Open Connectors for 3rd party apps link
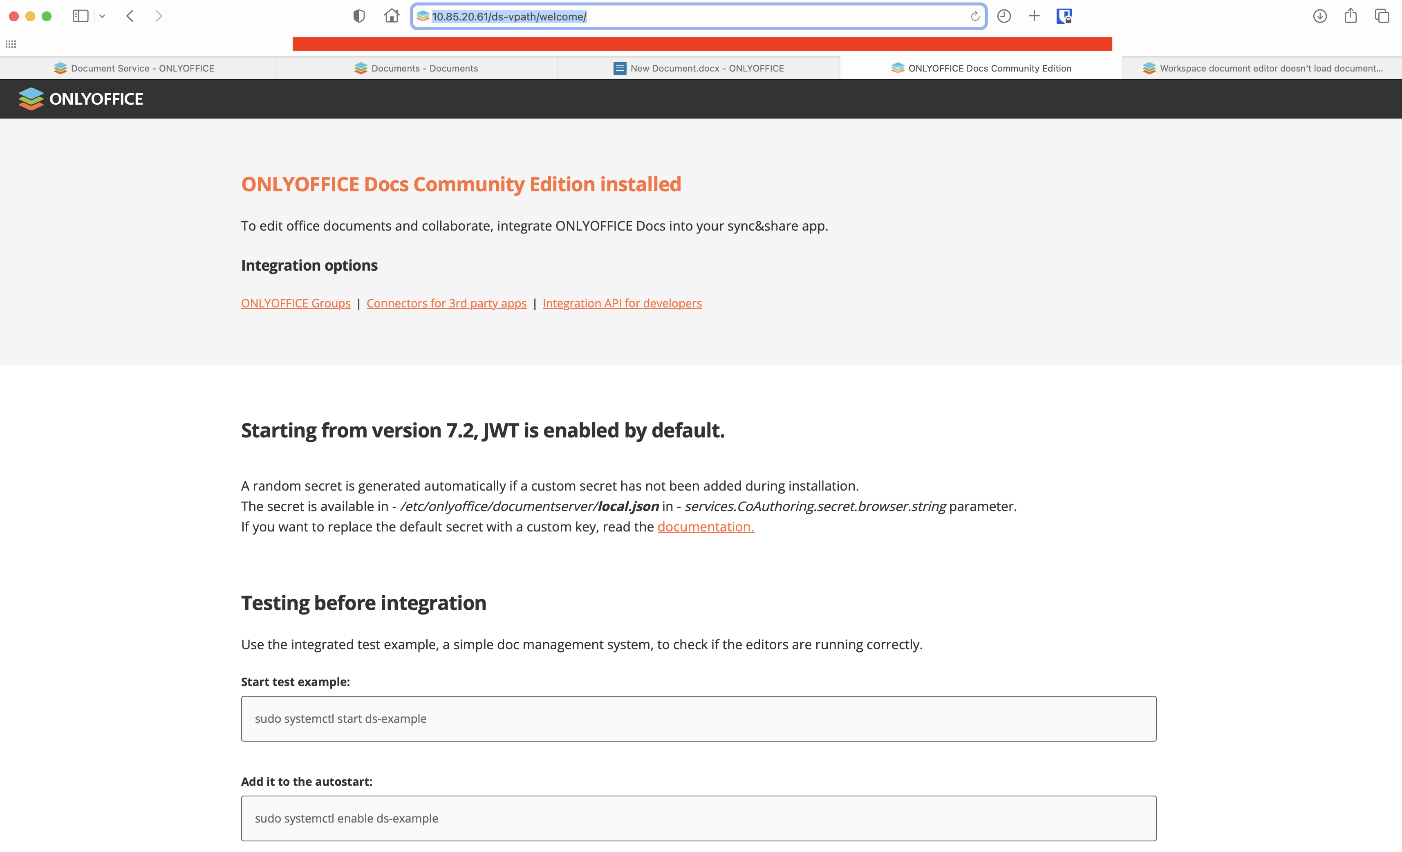 coord(447,303)
